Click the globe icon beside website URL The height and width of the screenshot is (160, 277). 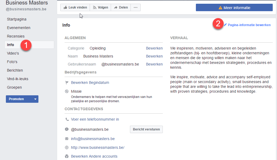[67, 147]
